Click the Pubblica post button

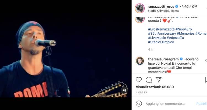[x=201, y=104]
